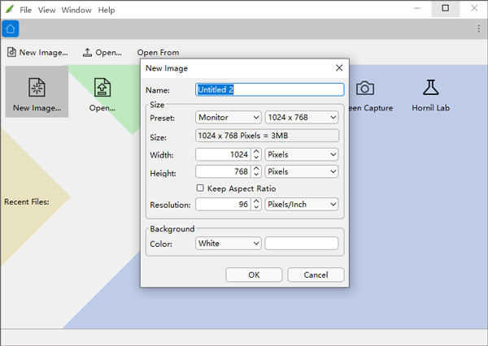488x346 pixels.
Task: Click the large Open tile icon
Action: click(x=102, y=89)
